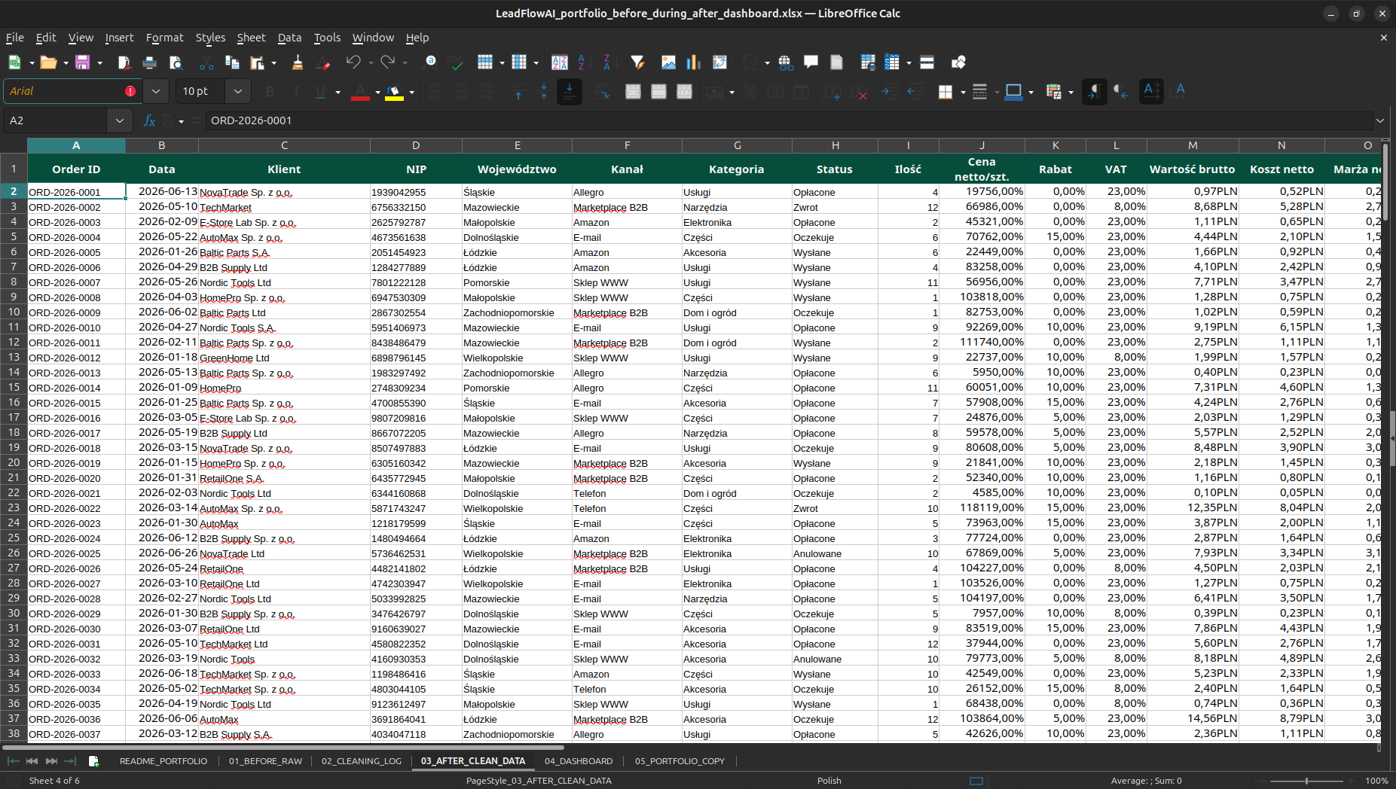The width and height of the screenshot is (1396, 789).
Task: Go to the first sheet tab
Action: tap(13, 761)
